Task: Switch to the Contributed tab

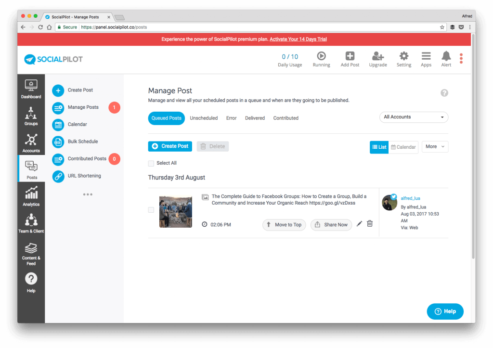Action: [286, 118]
